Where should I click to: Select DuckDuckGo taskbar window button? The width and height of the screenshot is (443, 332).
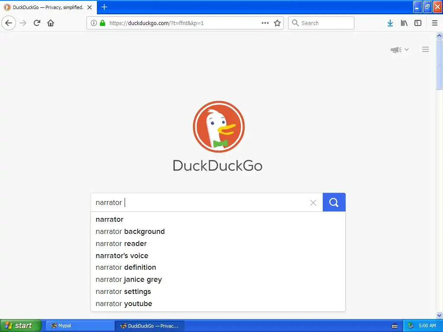[150, 326]
